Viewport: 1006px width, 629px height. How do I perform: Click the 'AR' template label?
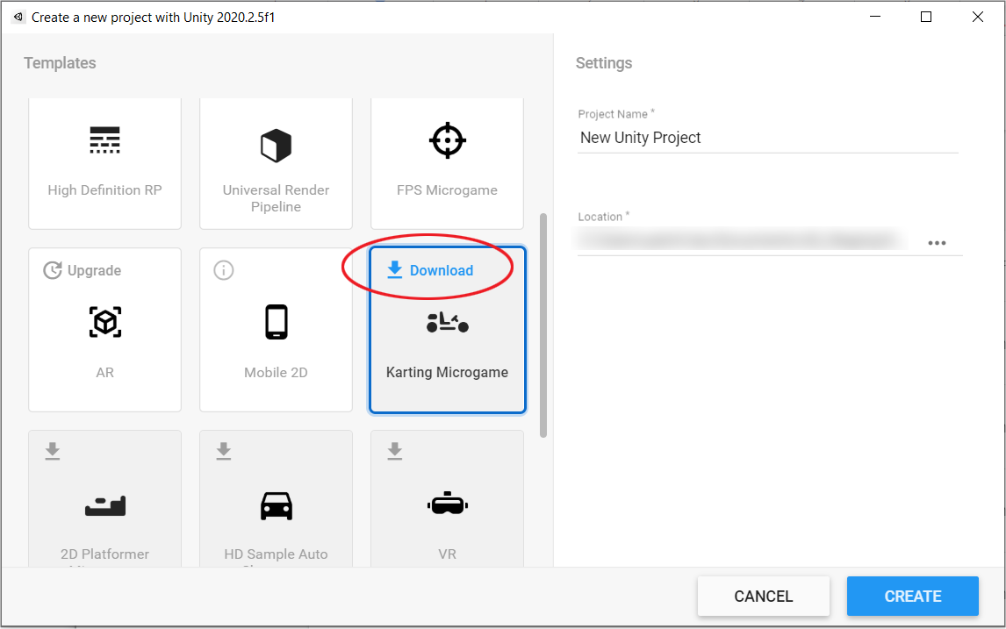pyautogui.click(x=105, y=373)
